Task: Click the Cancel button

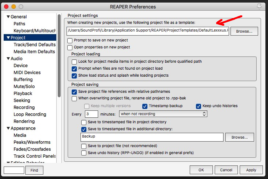Action: point(226,170)
